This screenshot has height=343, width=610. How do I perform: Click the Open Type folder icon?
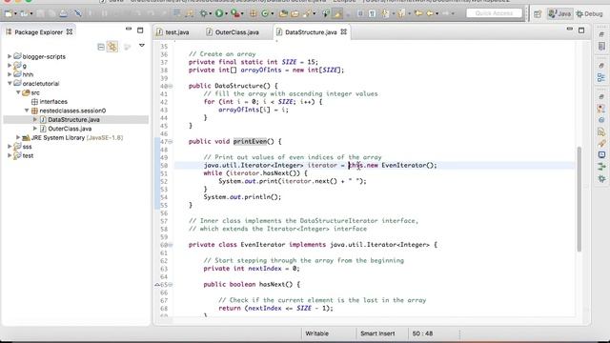[x=283, y=13]
